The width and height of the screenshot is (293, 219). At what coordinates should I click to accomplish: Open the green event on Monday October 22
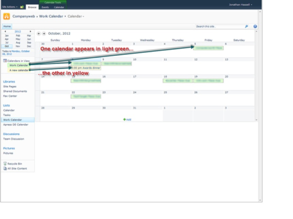pos(86,96)
